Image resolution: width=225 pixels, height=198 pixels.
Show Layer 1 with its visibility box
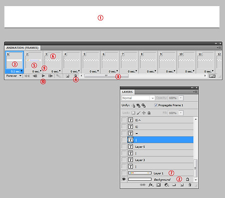(124, 173)
